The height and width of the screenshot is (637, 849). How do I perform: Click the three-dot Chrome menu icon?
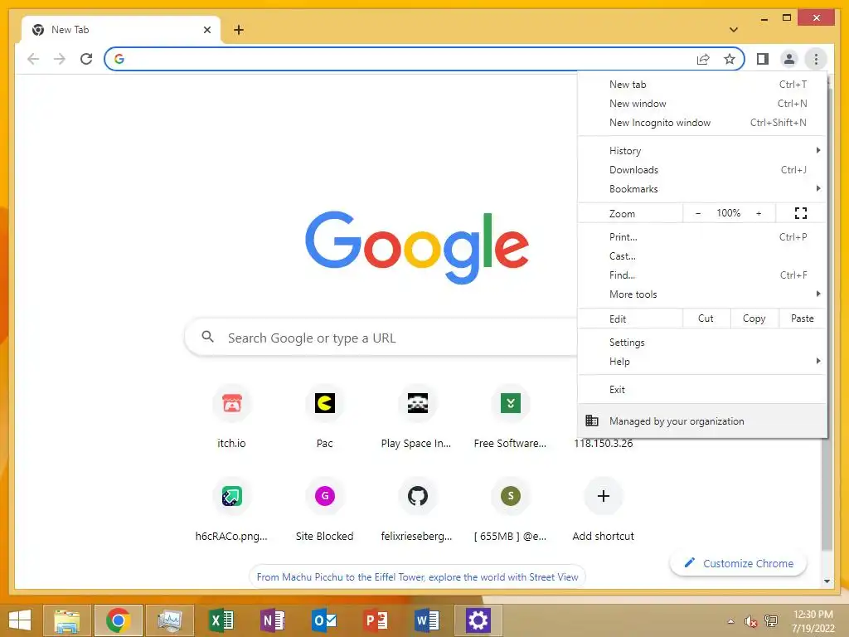816,59
